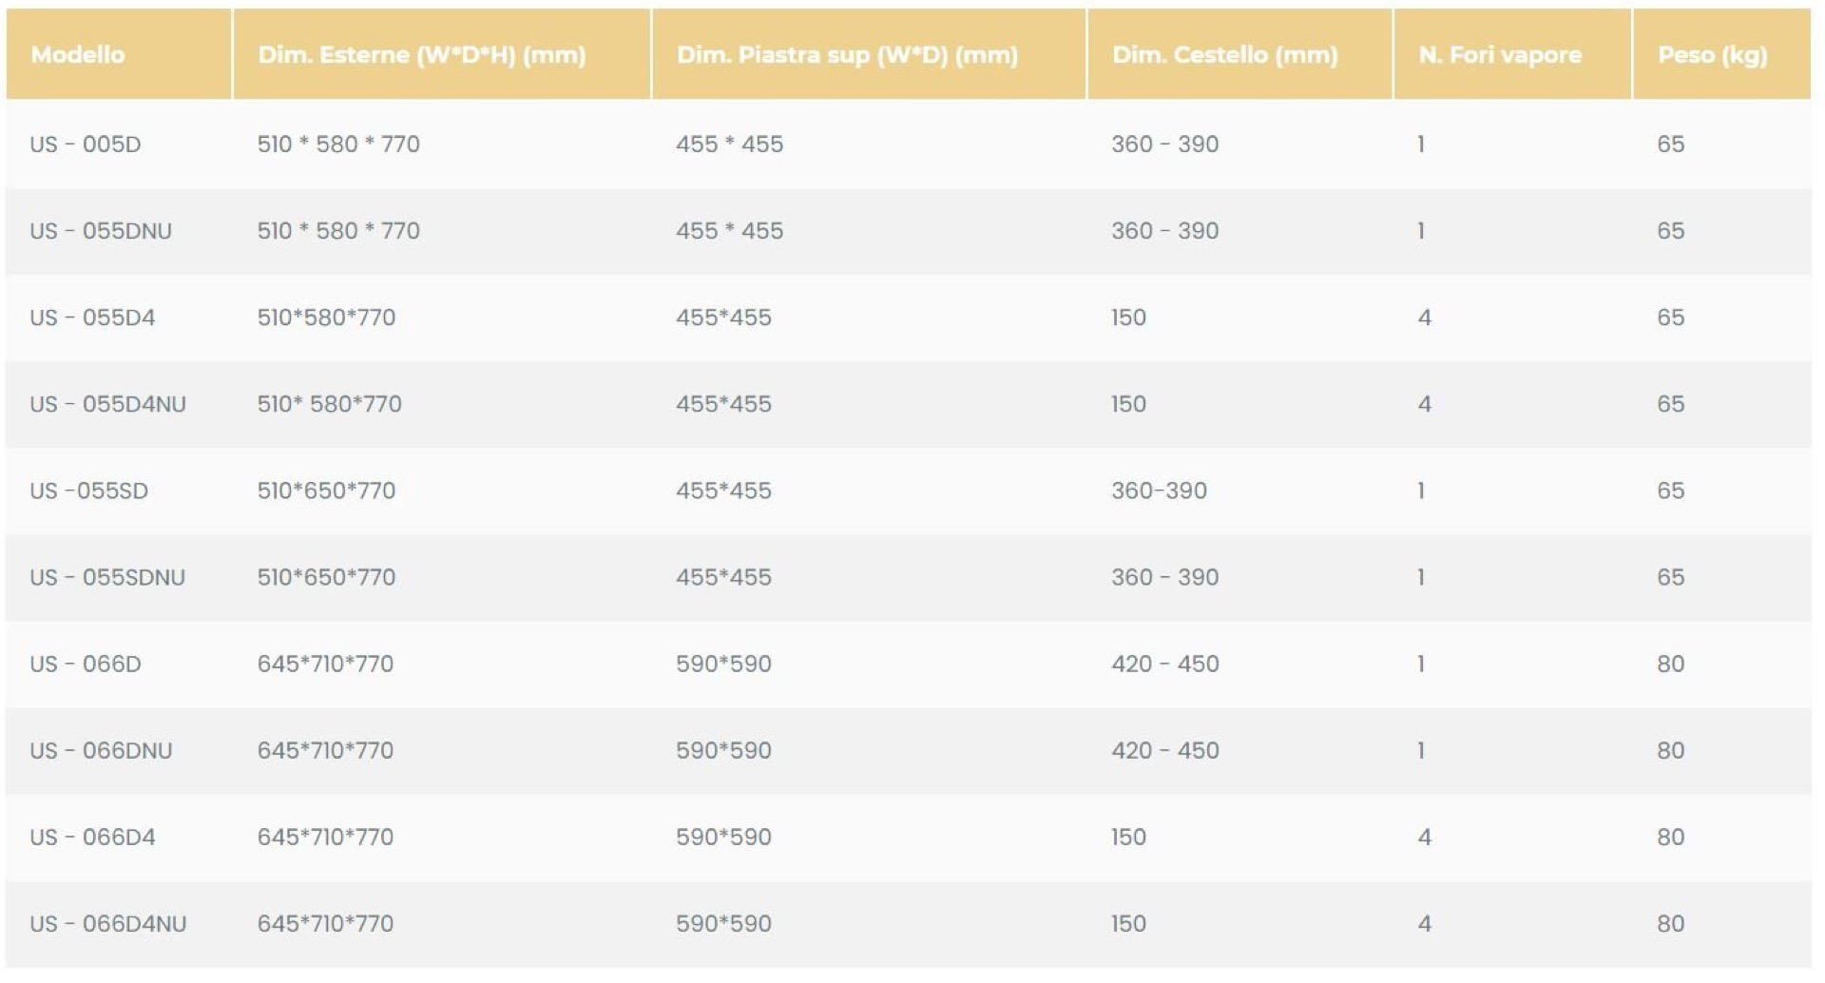Click the US -055SD model cell

tap(89, 491)
